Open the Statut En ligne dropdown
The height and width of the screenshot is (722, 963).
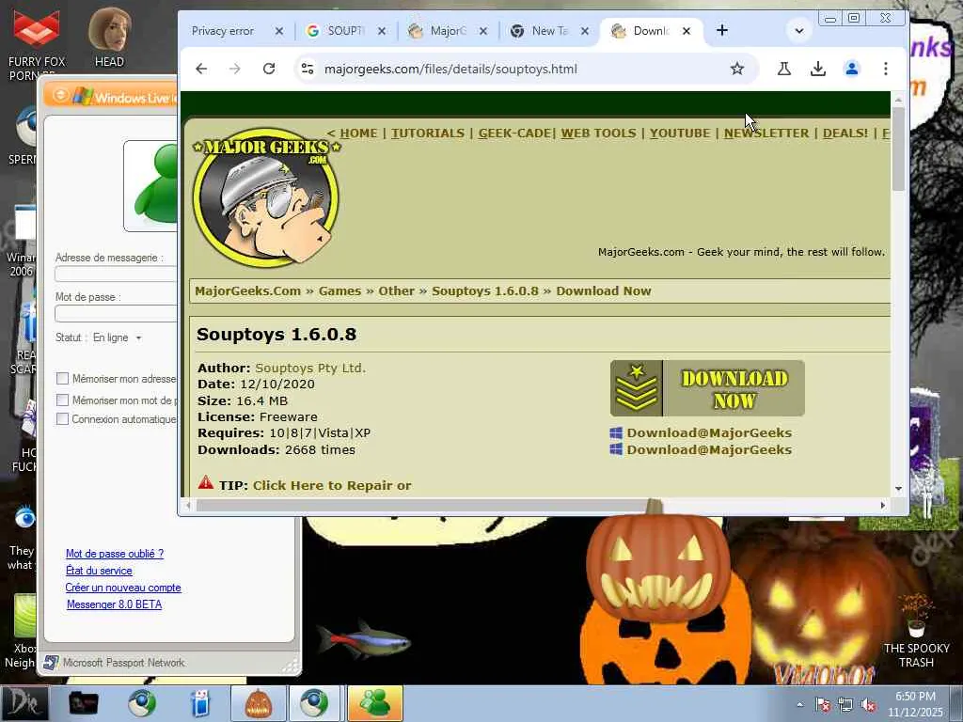tap(117, 337)
